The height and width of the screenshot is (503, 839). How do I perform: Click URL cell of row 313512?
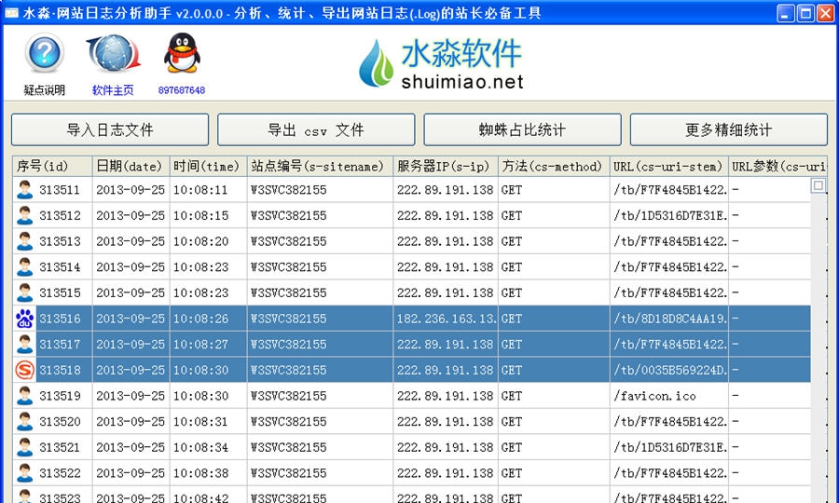668,215
